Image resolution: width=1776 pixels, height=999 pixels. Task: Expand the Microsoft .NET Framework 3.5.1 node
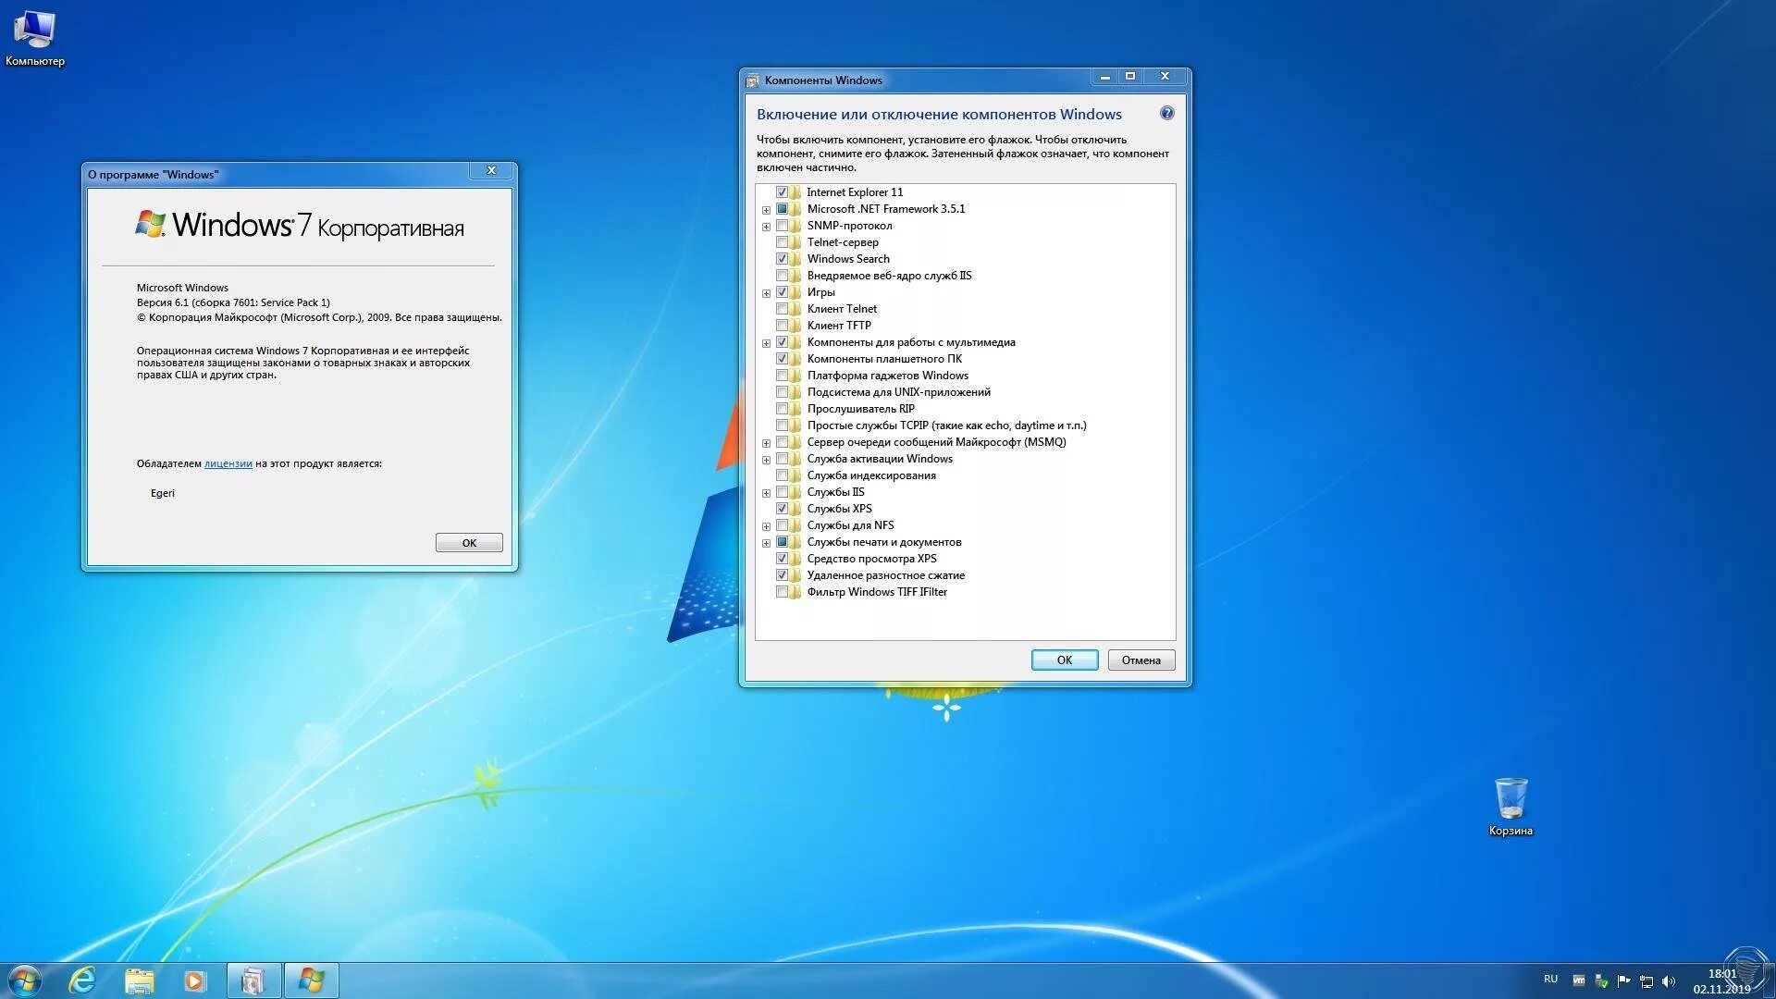[x=766, y=210]
